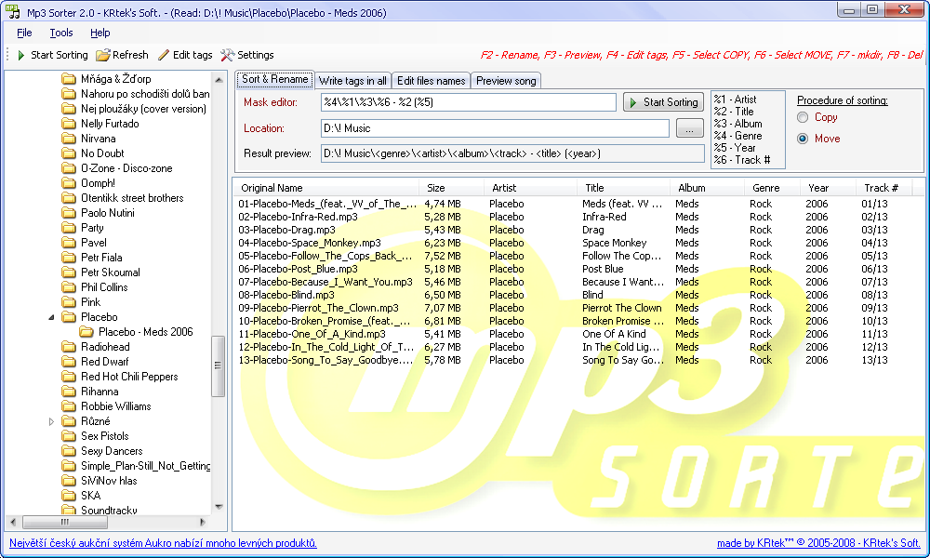Open the Help menu

pyautogui.click(x=100, y=33)
